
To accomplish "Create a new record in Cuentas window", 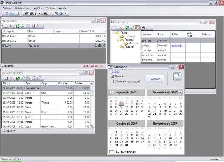I will tap(6, 26).
